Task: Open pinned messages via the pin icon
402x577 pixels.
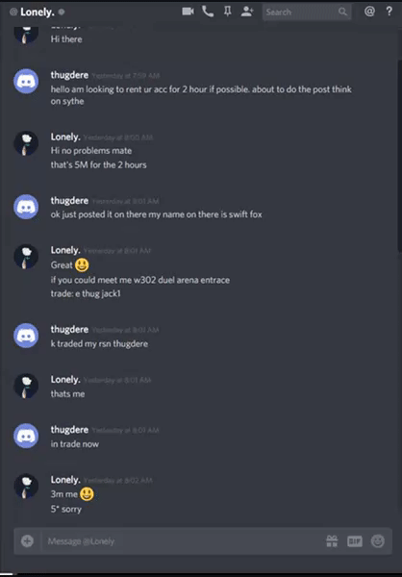Action: (228, 12)
